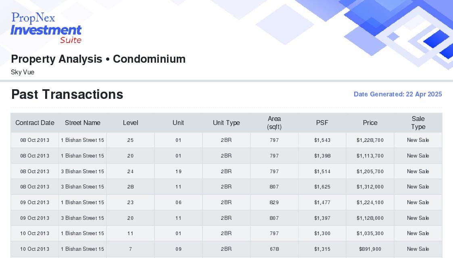Select the 829 sqft area cell
Screen dimensions: 453x258
pyautogui.click(x=274, y=203)
